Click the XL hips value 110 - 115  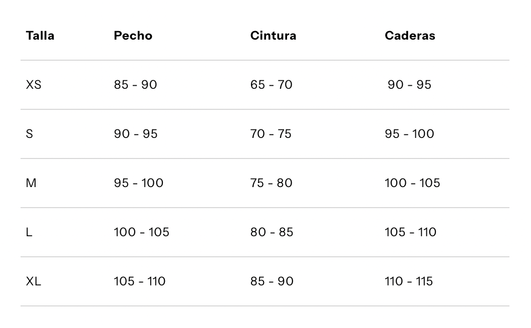point(409,281)
